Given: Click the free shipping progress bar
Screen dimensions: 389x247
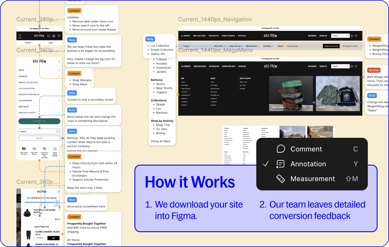Looking at the screenshot, I should pyautogui.click(x=40, y=202).
